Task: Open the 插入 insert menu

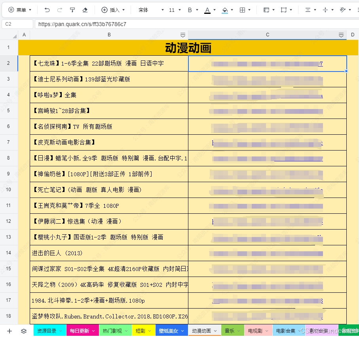Action: [x=113, y=10]
